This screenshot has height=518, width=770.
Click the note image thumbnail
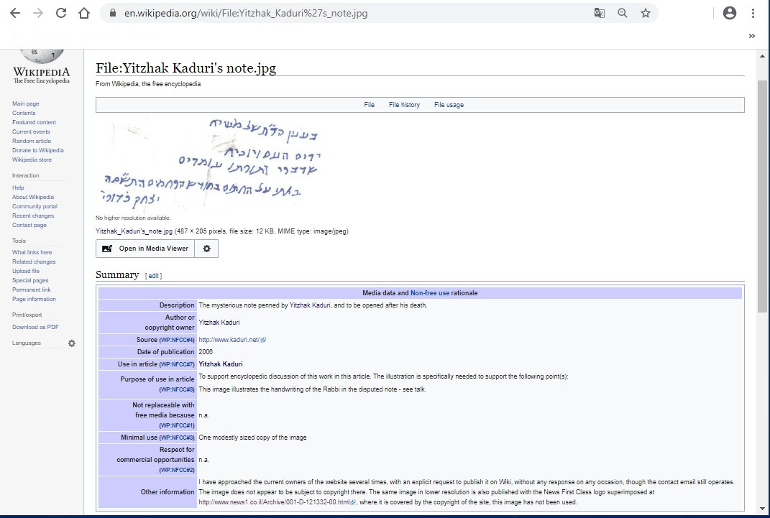(x=216, y=162)
